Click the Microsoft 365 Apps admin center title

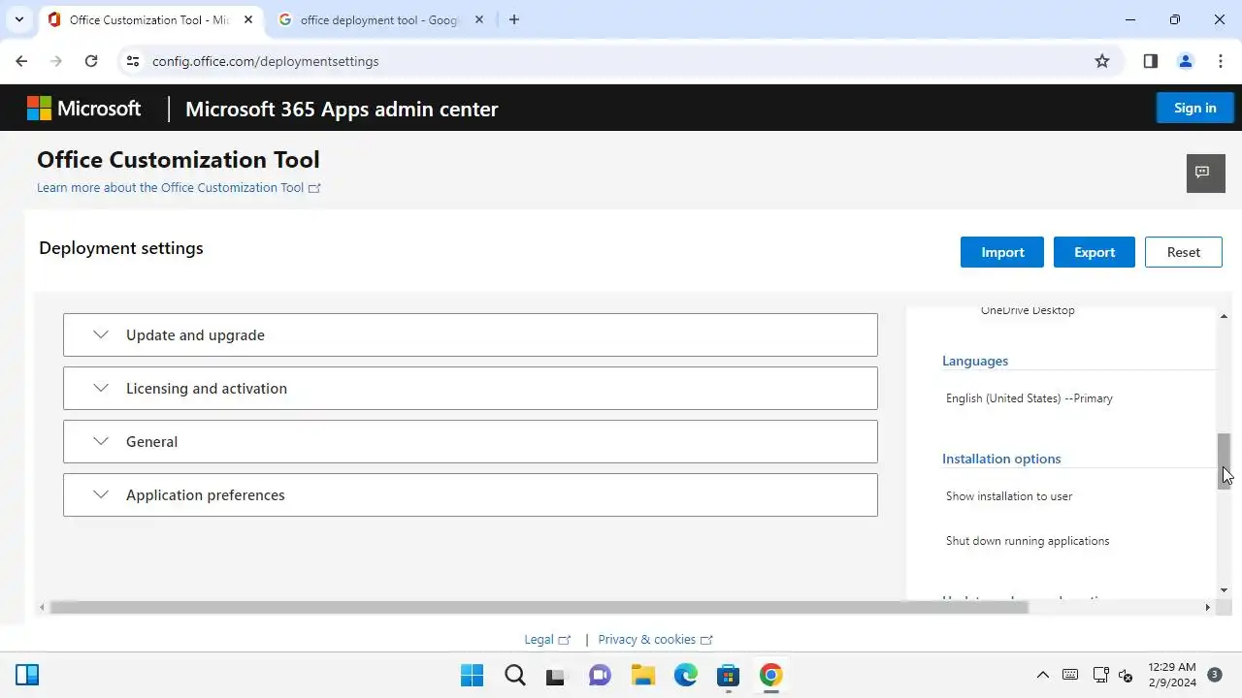pos(342,109)
